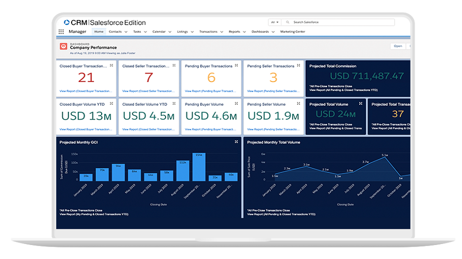The width and height of the screenshot is (462, 259).
Task: Open the app launcher grid icon
Action: [x=61, y=32]
